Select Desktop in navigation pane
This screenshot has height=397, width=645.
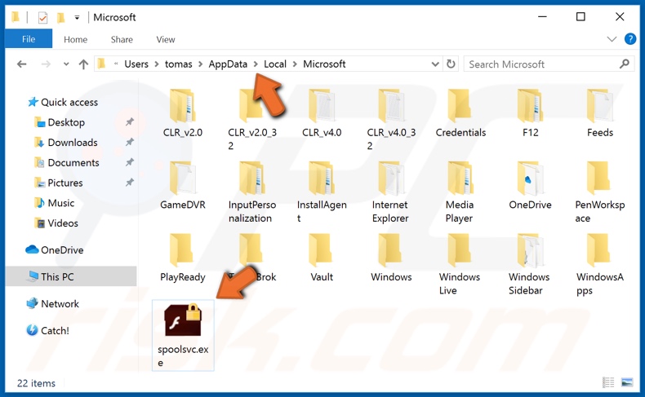[60, 122]
